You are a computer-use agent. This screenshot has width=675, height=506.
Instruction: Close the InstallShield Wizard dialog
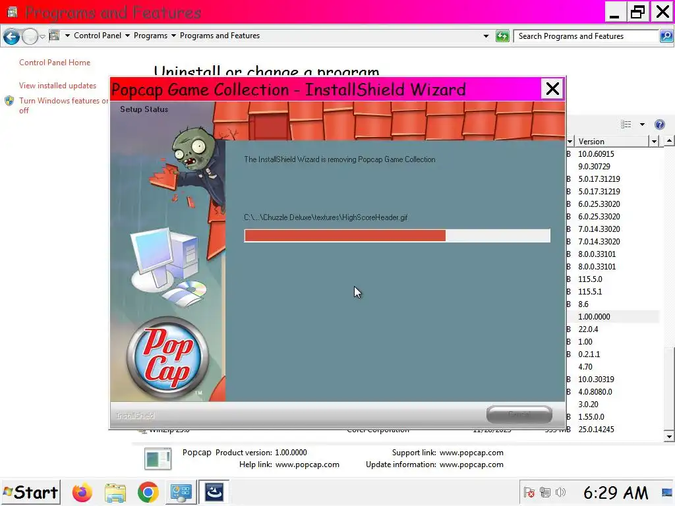[552, 89]
